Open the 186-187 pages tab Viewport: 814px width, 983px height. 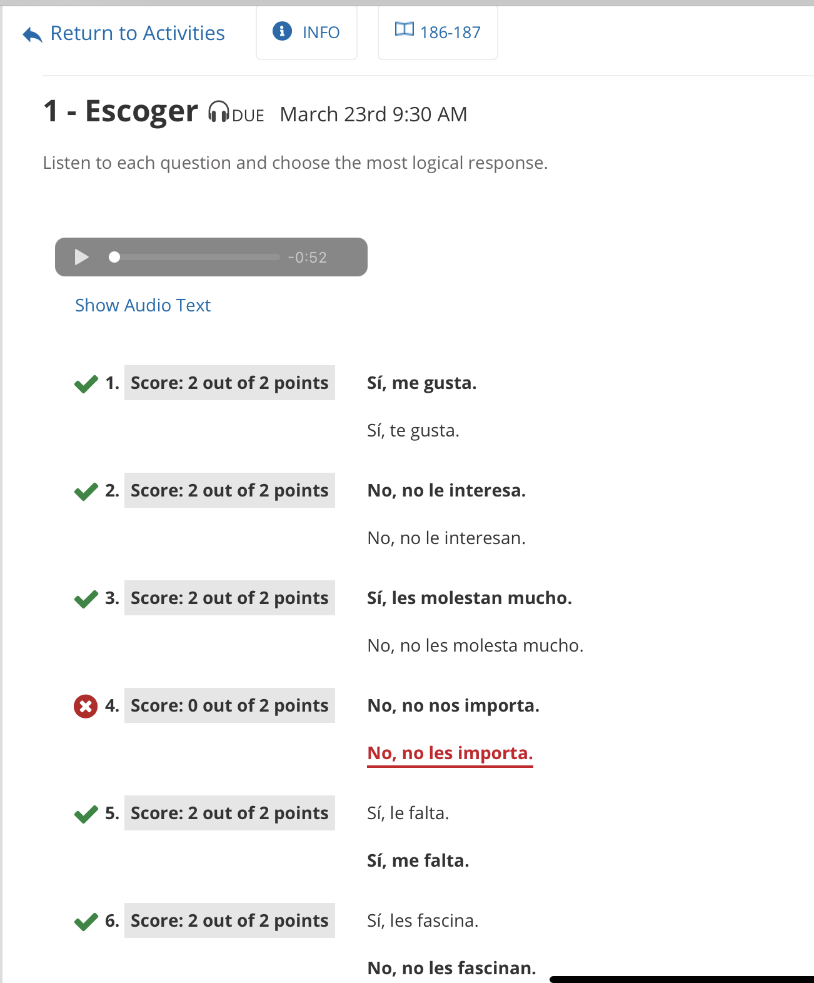click(x=438, y=33)
